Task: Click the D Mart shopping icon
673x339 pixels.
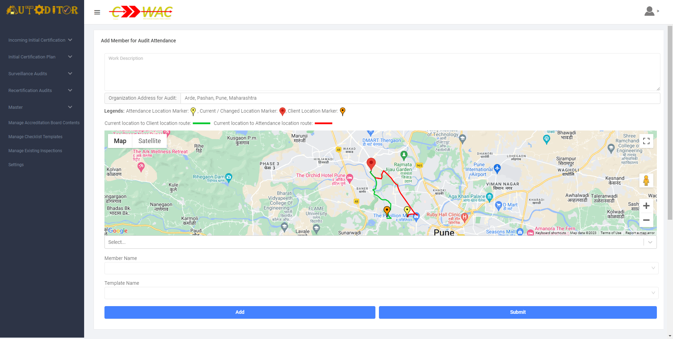Action: [498, 205]
